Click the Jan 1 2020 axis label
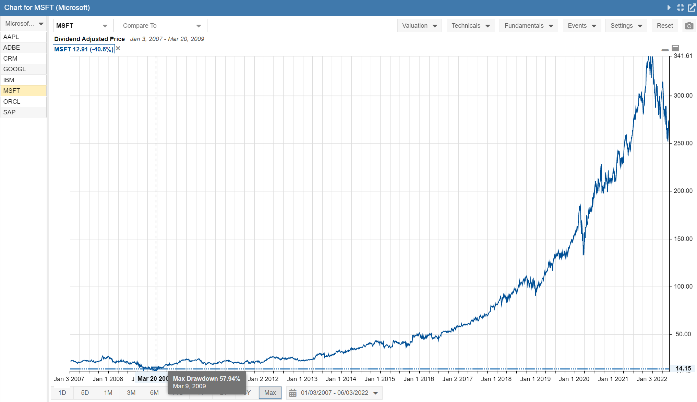 coord(574,379)
